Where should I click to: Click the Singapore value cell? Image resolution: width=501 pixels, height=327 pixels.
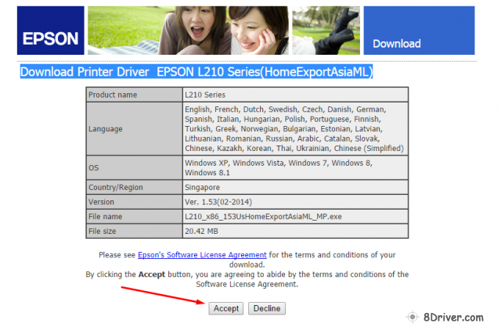(x=296, y=188)
